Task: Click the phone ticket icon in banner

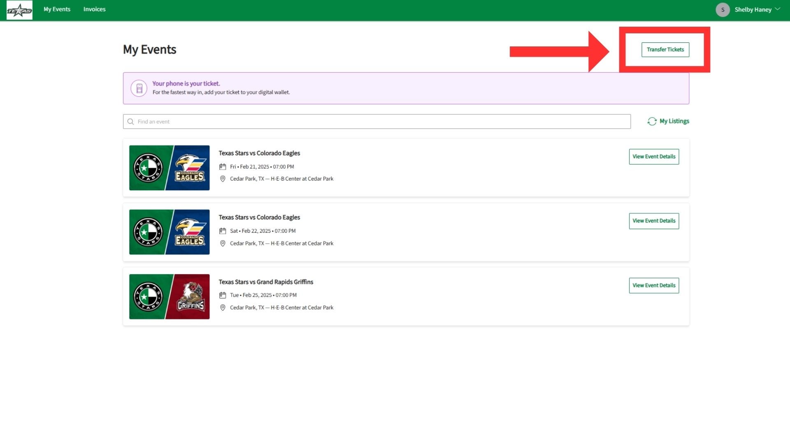Action: click(139, 88)
